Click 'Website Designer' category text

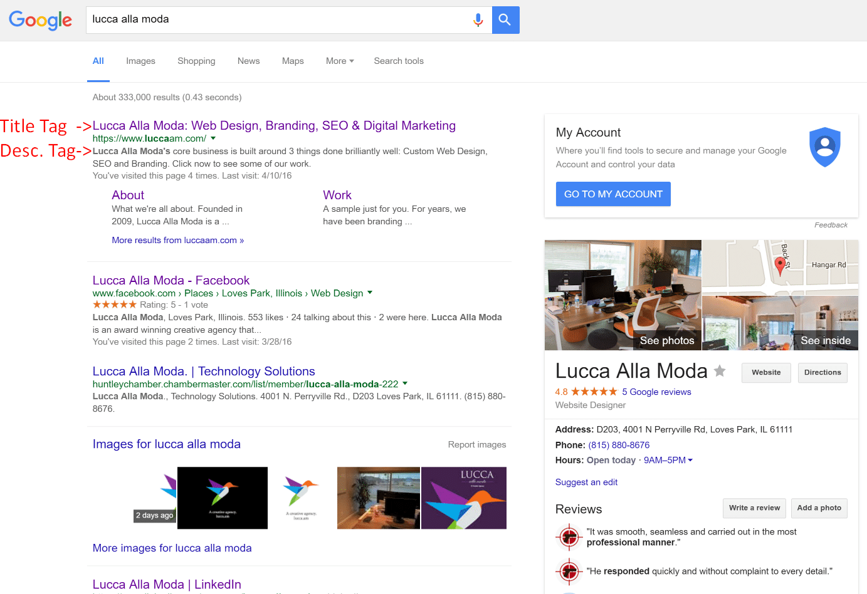click(591, 405)
